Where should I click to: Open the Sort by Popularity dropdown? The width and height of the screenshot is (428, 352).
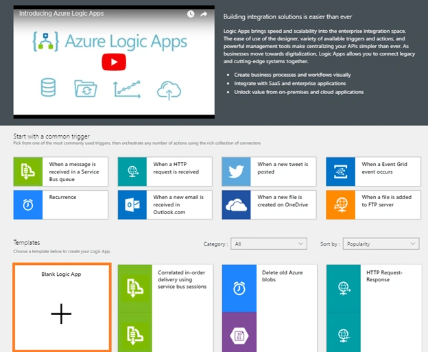[x=381, y=244]
